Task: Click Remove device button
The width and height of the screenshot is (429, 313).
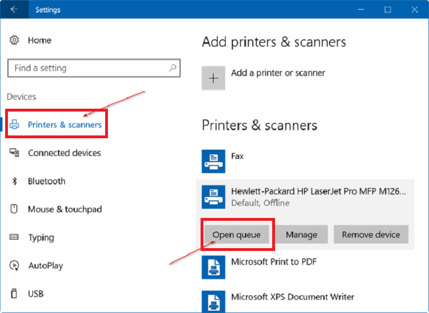Action: 371,234
